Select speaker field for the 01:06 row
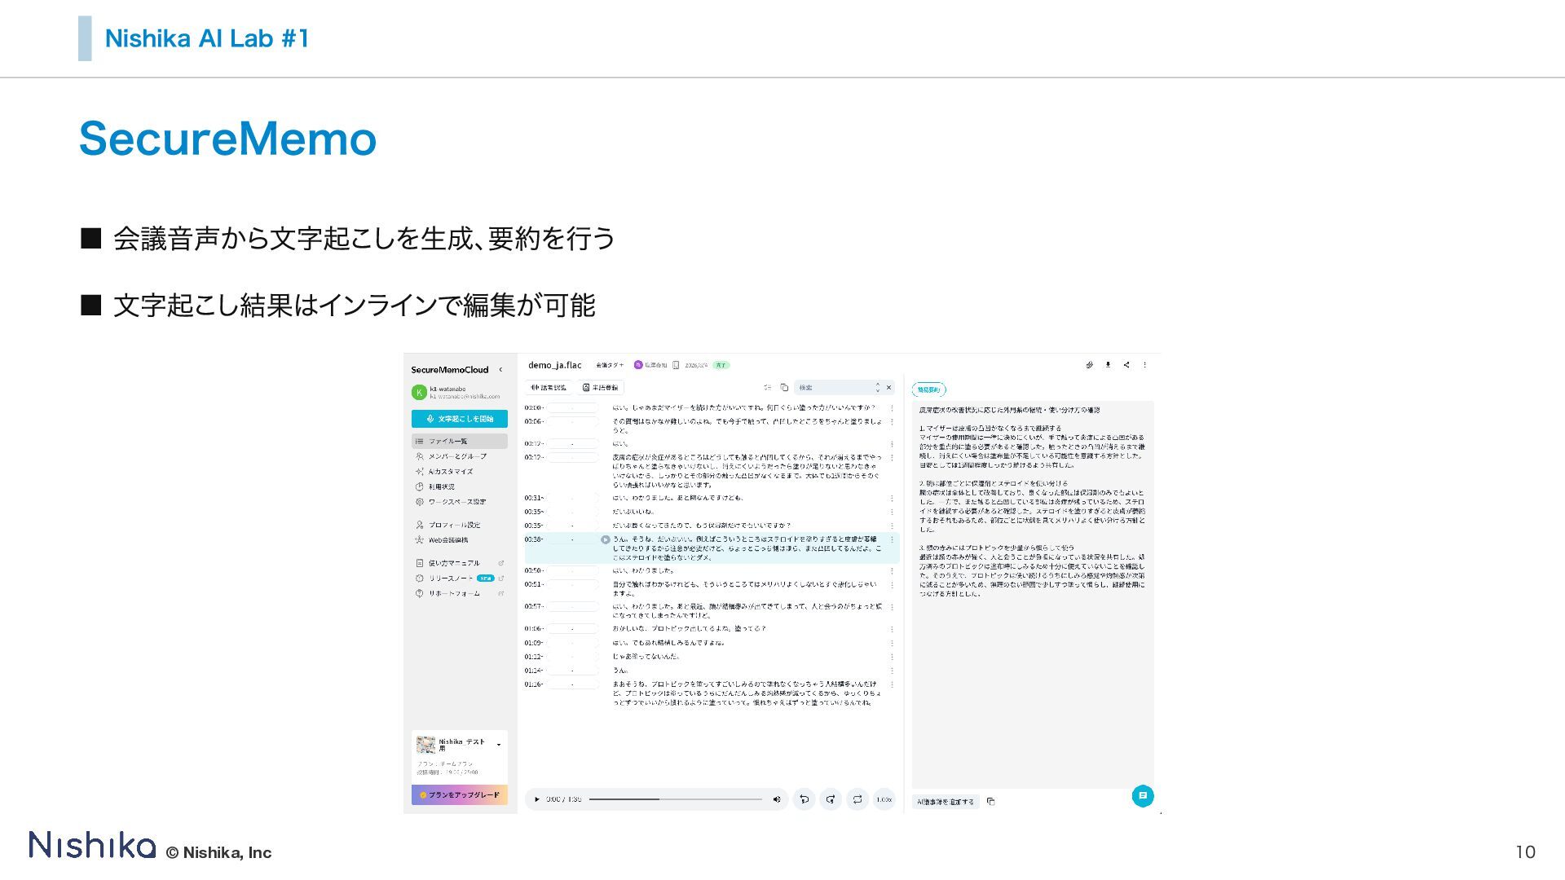The width and height of the screenshot is (1565, 880). (x=572, y=629)
